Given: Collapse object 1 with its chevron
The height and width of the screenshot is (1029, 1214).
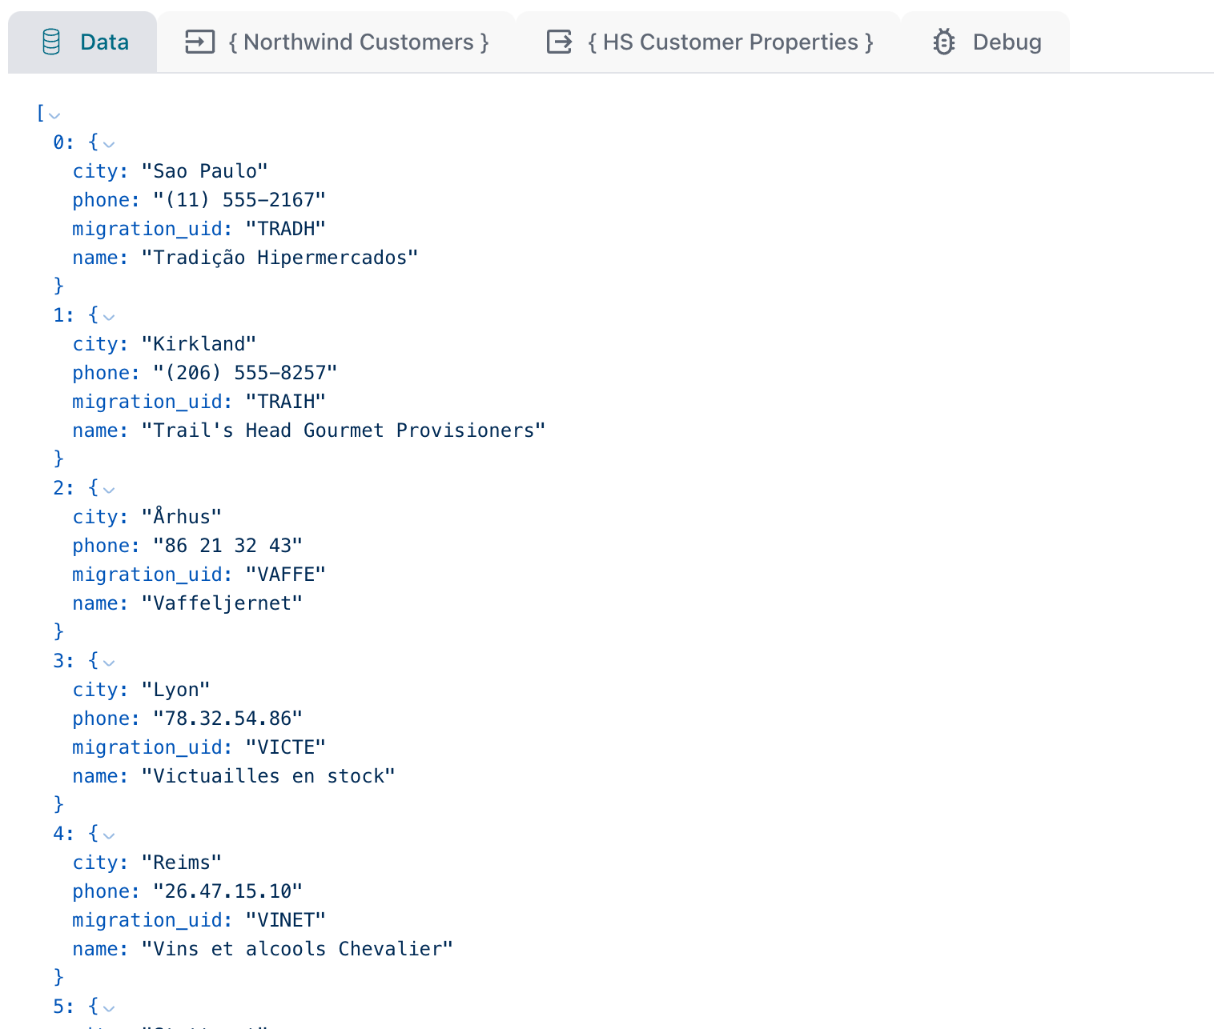Looking at the screenshot, I should (x=109, y=318).
